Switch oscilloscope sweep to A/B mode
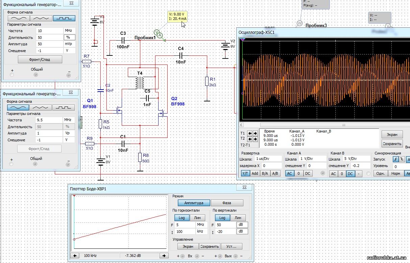 pos(276,173)
